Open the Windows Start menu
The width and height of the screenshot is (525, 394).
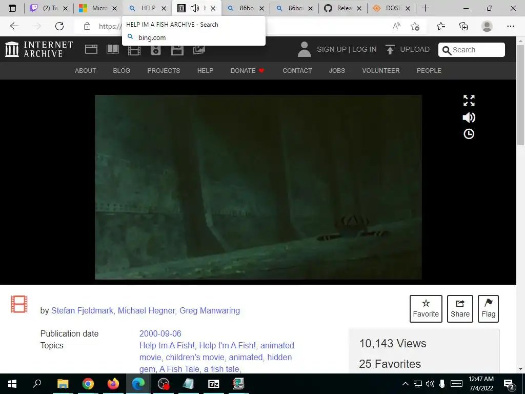click(12, 384)
